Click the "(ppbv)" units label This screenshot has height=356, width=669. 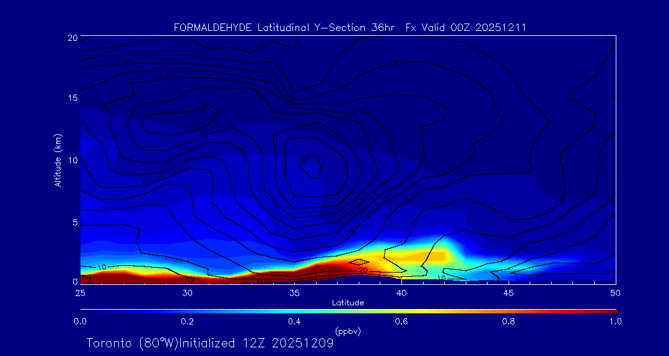pos(348,331)
